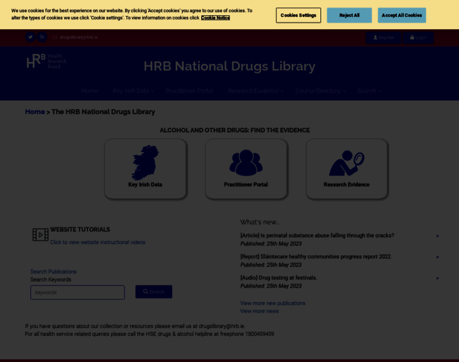Click arrow beside Sláintecare progress report
Image resolution: width=459 pixels, height=362 pixels.
[437, 257]
